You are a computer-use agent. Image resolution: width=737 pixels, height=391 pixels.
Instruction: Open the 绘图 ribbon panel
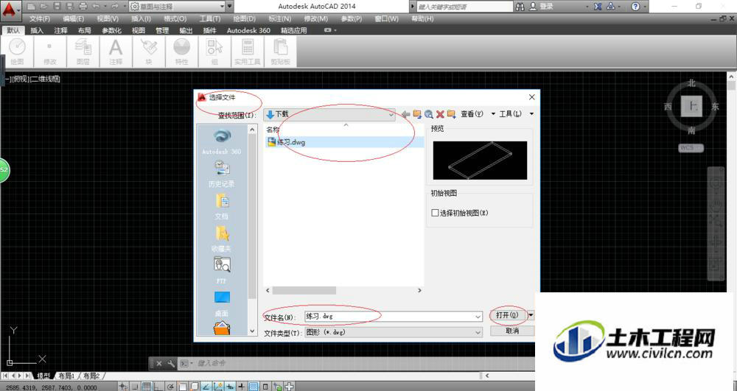(18, 52)
